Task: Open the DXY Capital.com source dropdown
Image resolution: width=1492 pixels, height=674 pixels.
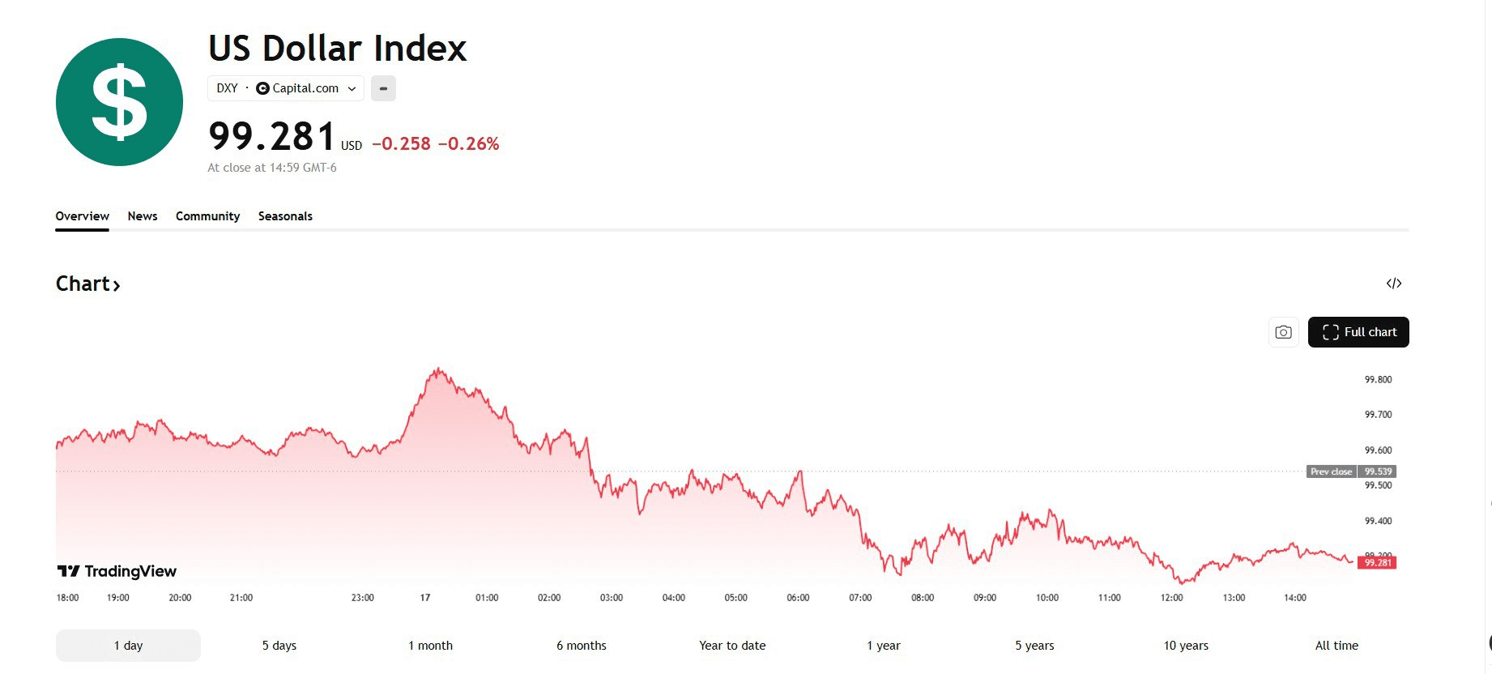Action: 285,88
